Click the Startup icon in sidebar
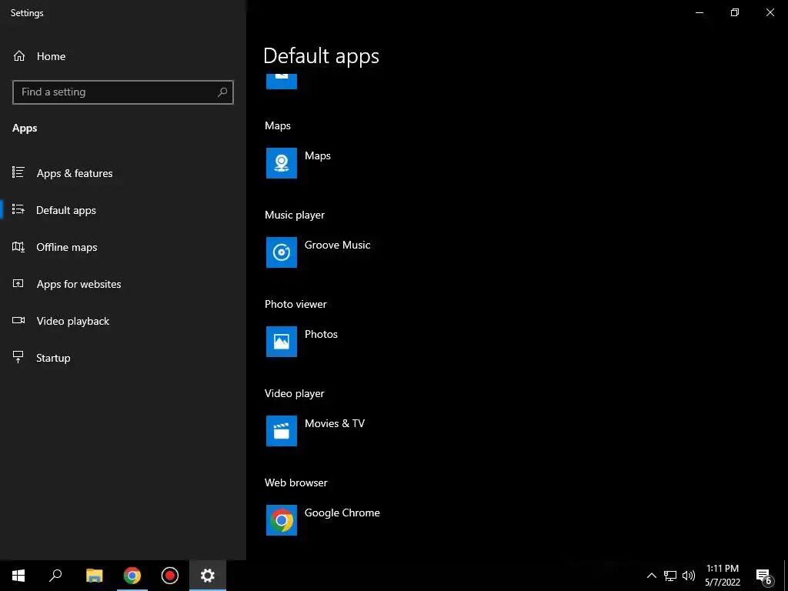The height and width of the screenshot is (591, 788). (18, 357)
